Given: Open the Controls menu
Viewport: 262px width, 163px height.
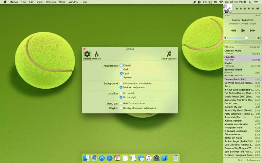Looking at the screenshot, I should coord(51,2).
